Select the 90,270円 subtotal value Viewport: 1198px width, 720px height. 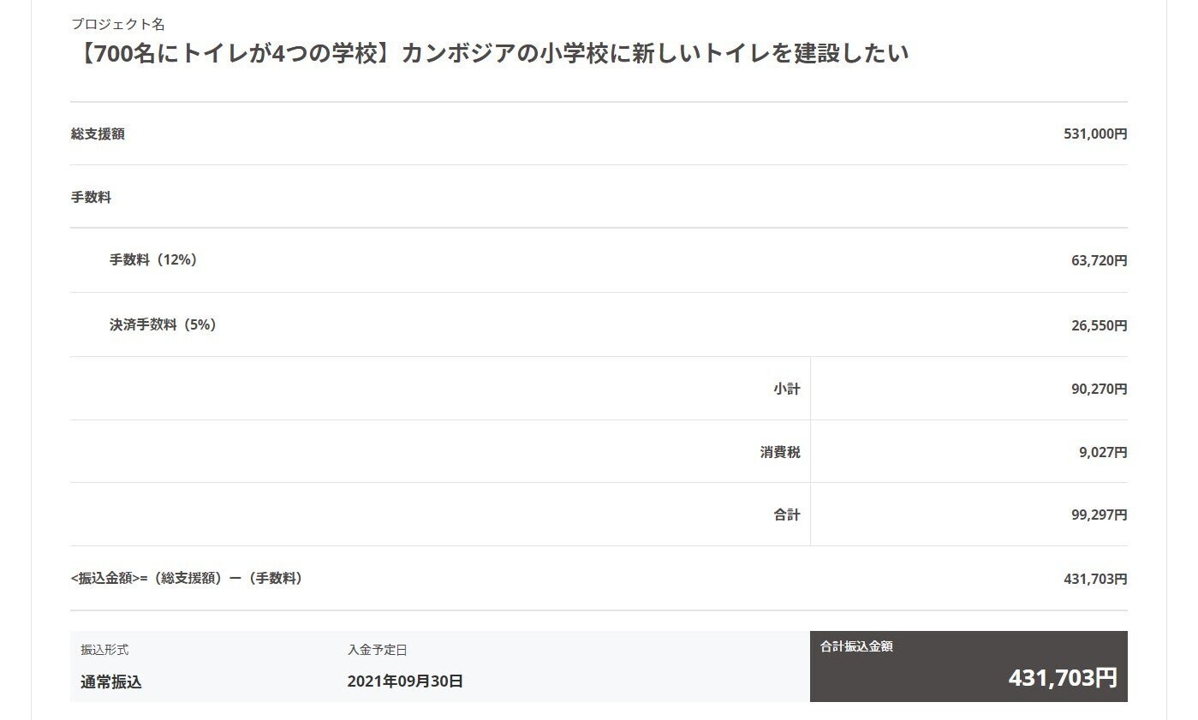click(1099, 389)
